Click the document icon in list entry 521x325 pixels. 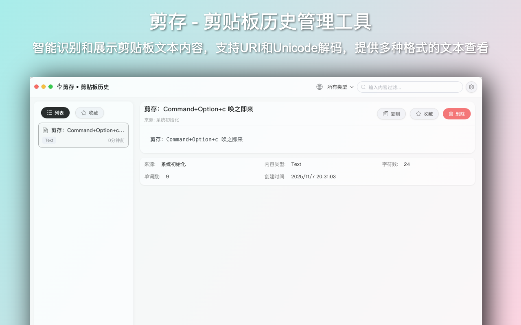point(45,130)
